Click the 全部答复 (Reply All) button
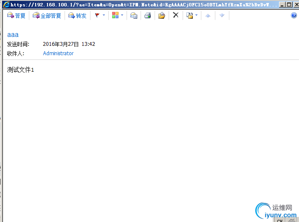Viewport: 299px width, 222px height. 47,15
